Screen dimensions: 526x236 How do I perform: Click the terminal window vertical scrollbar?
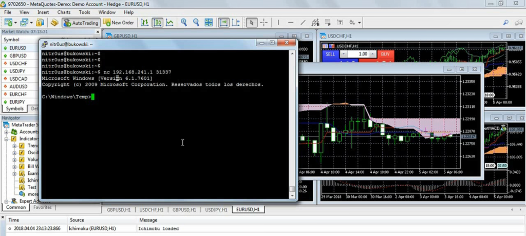point(292,124)
